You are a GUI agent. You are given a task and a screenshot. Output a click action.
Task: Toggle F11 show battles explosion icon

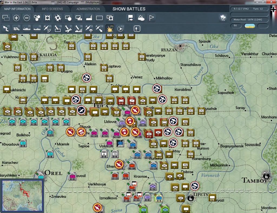click(110, 29)
